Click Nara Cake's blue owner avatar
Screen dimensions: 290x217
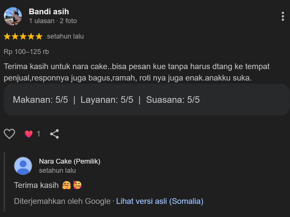click(x=23, y=166)
